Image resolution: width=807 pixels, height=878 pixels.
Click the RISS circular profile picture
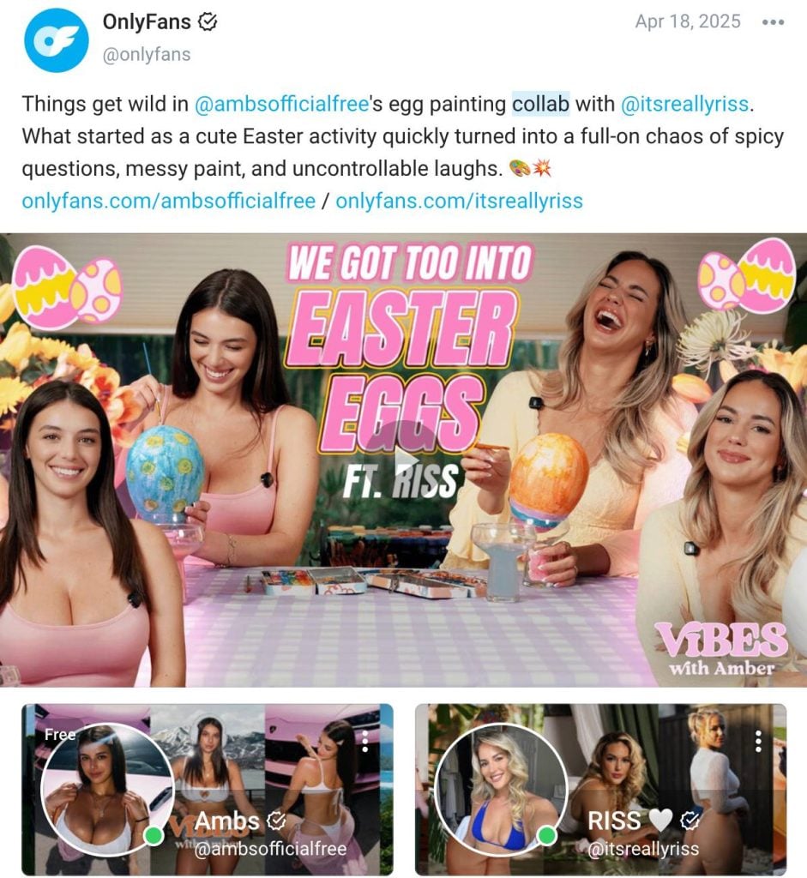pos(501,790)
